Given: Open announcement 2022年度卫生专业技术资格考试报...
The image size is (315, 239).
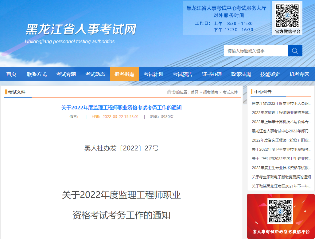Looking at the screenshot, I should tap(282, 168).
